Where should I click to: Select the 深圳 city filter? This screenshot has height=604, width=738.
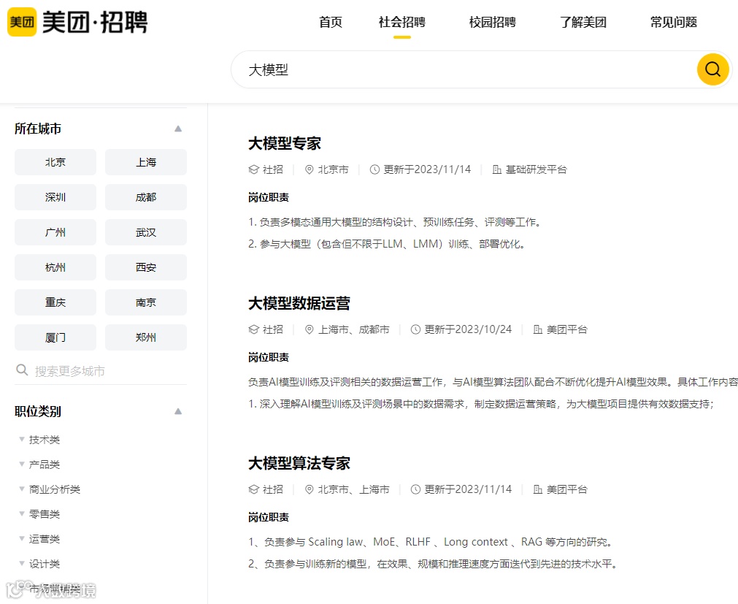(55, 197)
